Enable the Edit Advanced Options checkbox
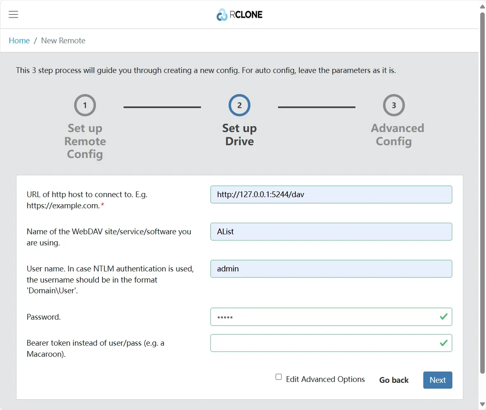This screenshot has height=410, width=486. click(279, 377)
